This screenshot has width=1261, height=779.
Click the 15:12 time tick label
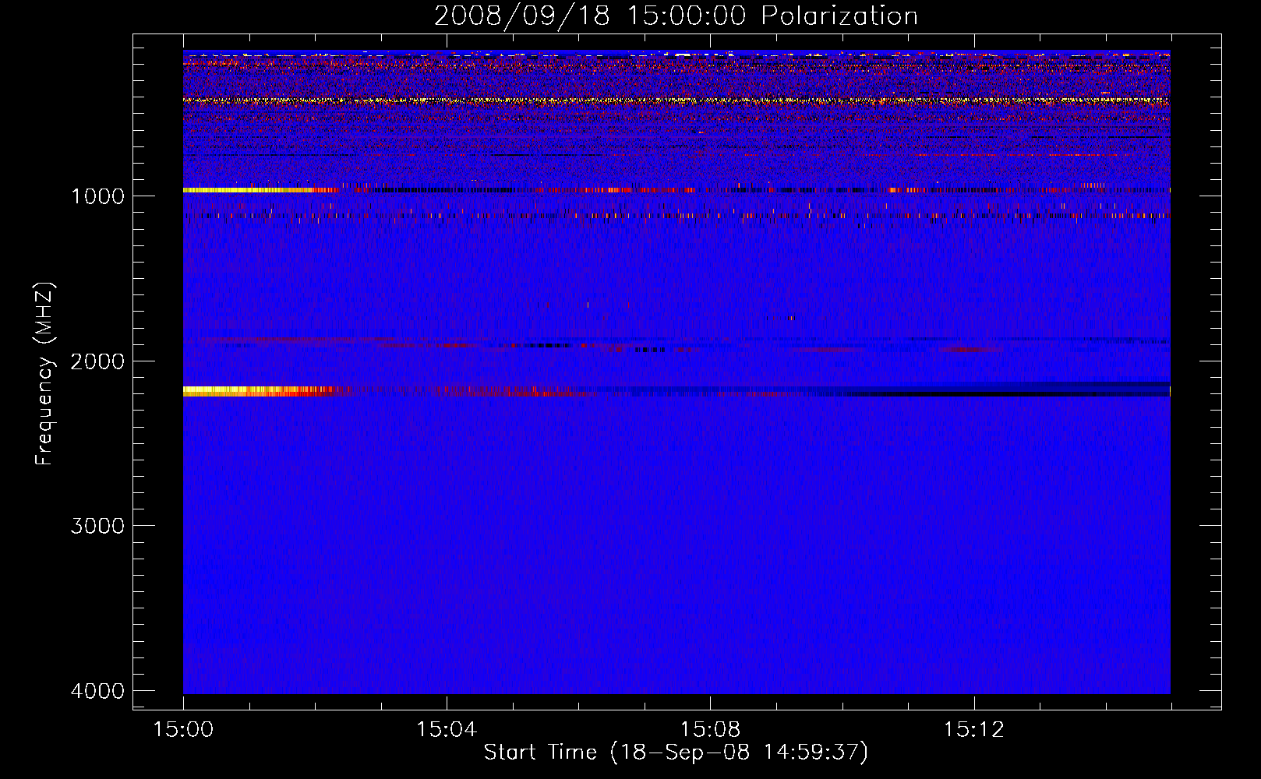973,730
